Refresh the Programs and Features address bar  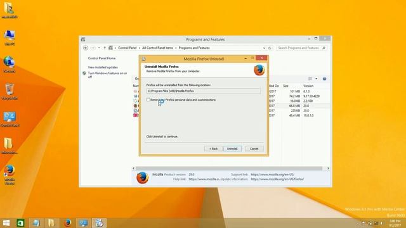pos(270,48)
